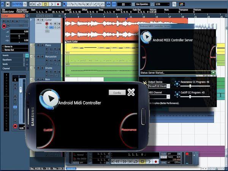
Task: Expand the Equalizers inspector section
Action: click(13, 60)
